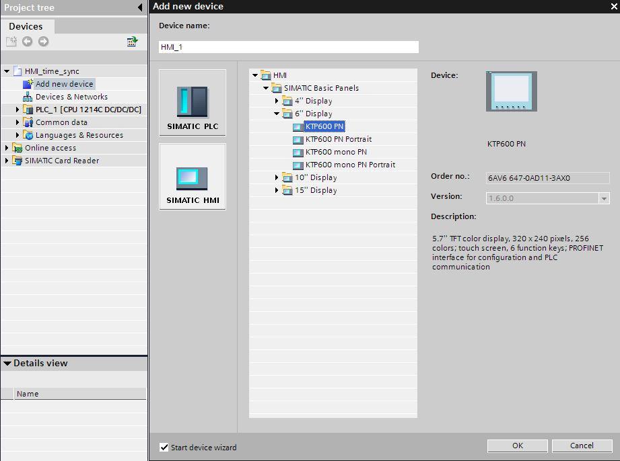Click the Name column header in Details view

point(80,394)
